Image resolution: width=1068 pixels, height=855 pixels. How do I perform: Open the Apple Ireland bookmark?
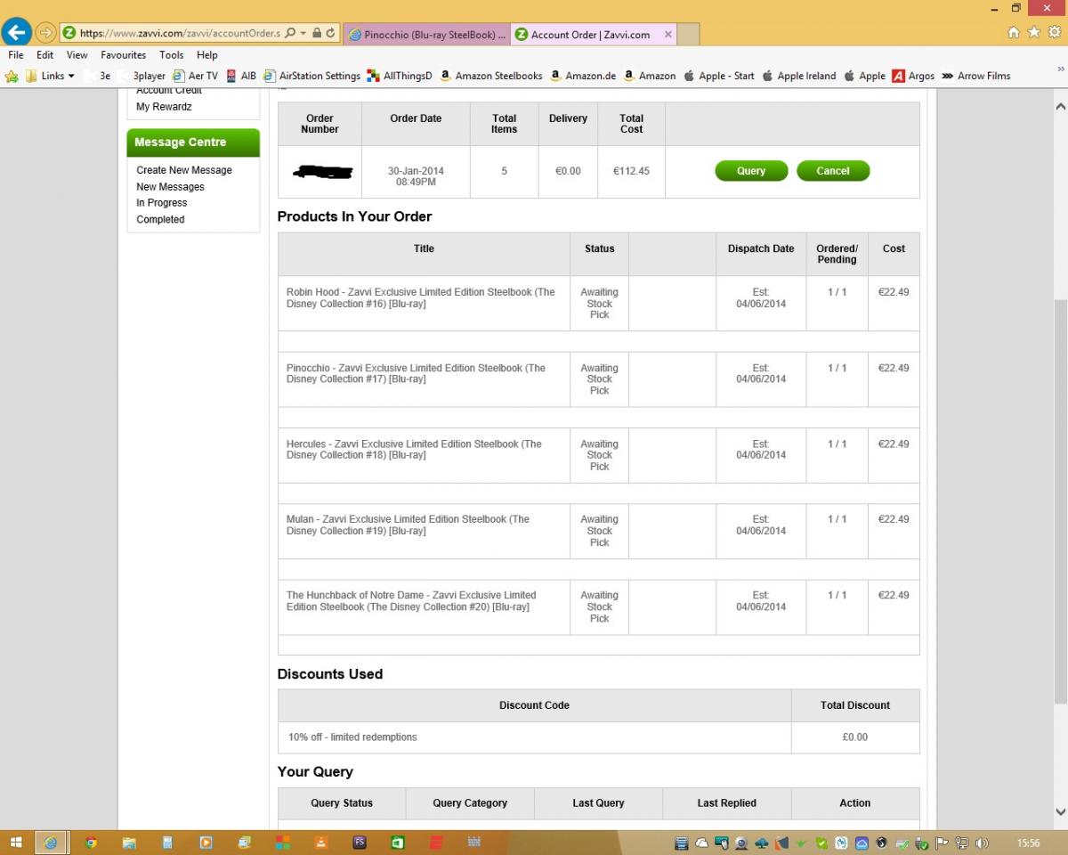click(x=798, y=76)
